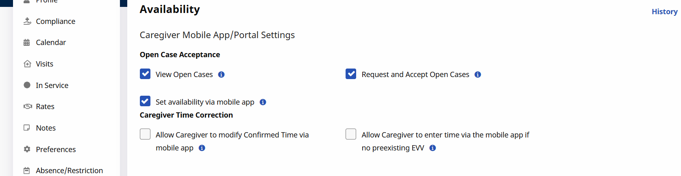This screenshot has height=176, width=681.
Task: Click info icon beside Request and Accept Open Cases
Action: (x=478, y=75)
